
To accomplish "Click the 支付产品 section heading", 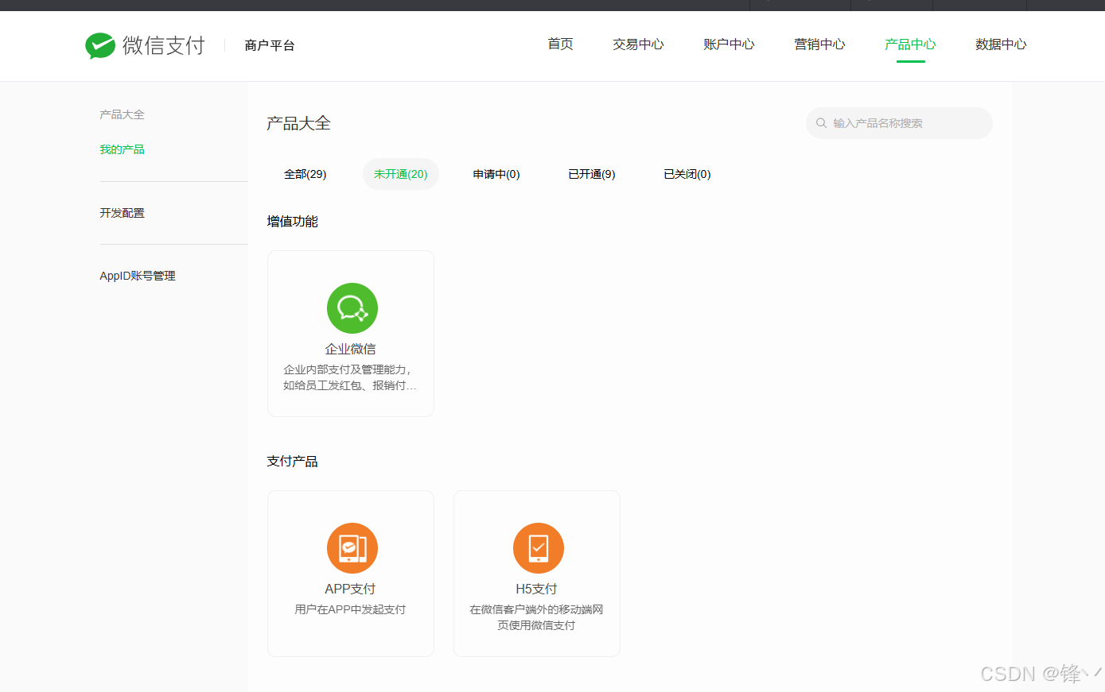I will 293,462.
